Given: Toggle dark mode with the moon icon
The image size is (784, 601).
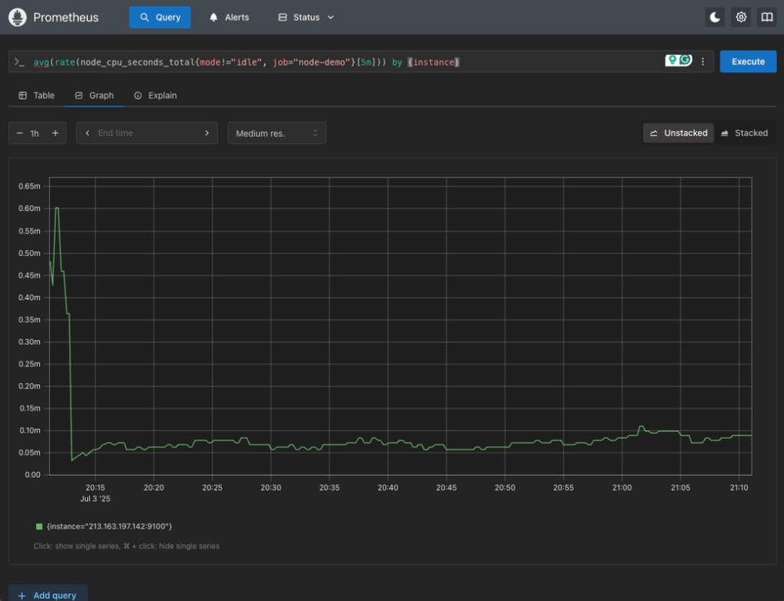Looking at the screenshot, I should click(x=714, y=17).
